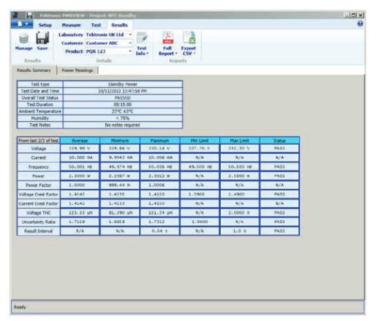Select the Voltage THC row label
This screenshot has width=376, height=321.
(x=38, y=213)
